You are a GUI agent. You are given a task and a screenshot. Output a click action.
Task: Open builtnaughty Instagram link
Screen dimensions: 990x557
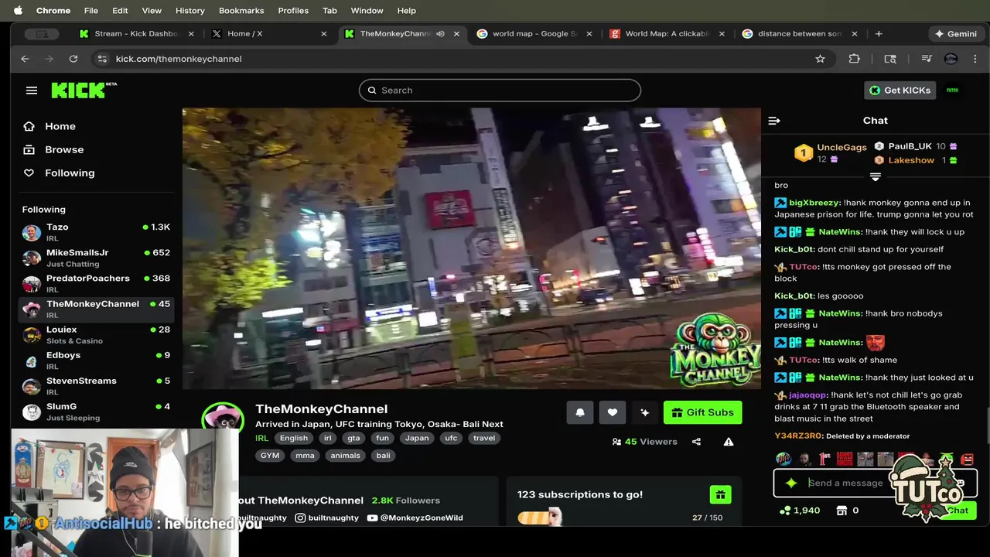tap(328, 518)
